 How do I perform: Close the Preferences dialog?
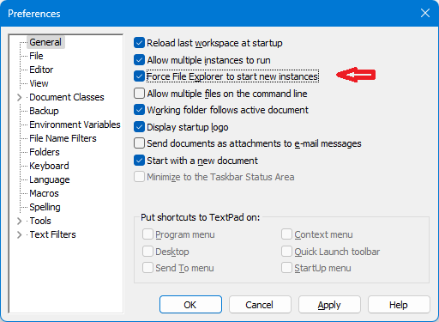(425, 13)
